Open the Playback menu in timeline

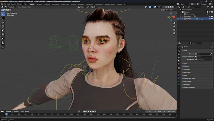pyautogui.click(x=9, y=112)
